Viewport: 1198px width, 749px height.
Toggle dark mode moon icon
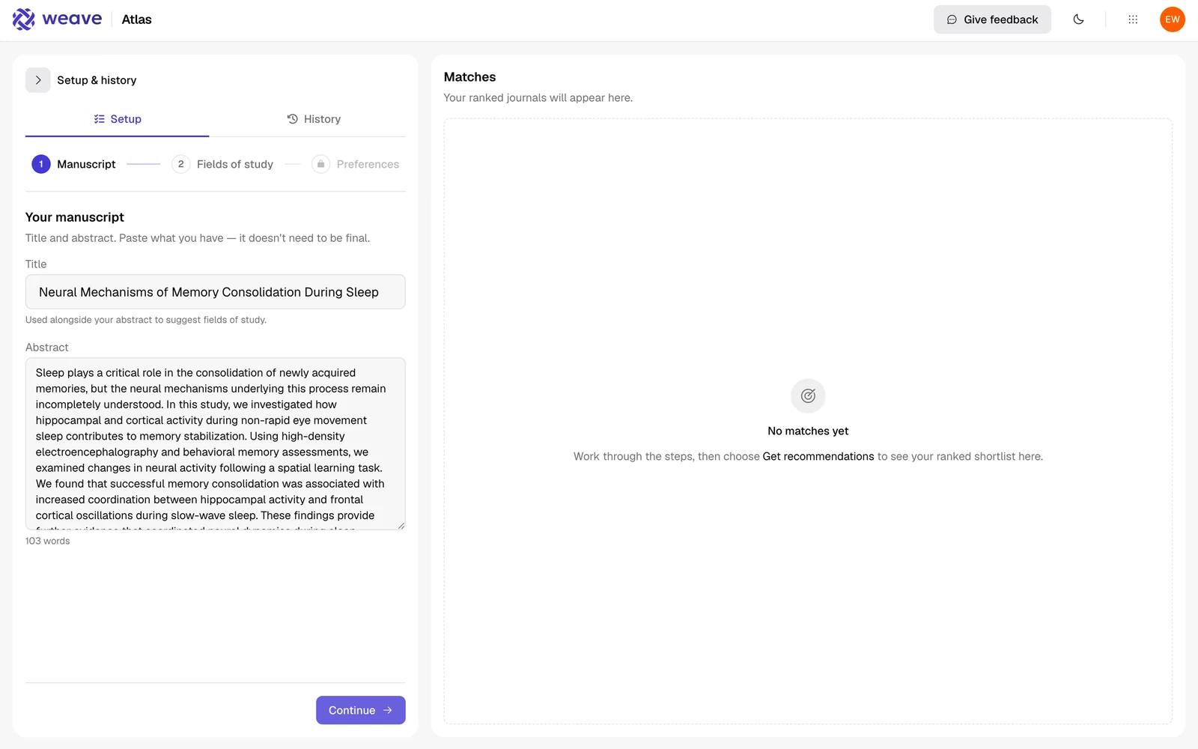tap(1078, 19)
